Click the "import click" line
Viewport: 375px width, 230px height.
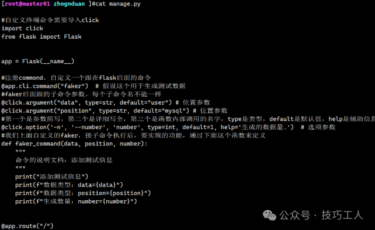(x=22, y=28)
